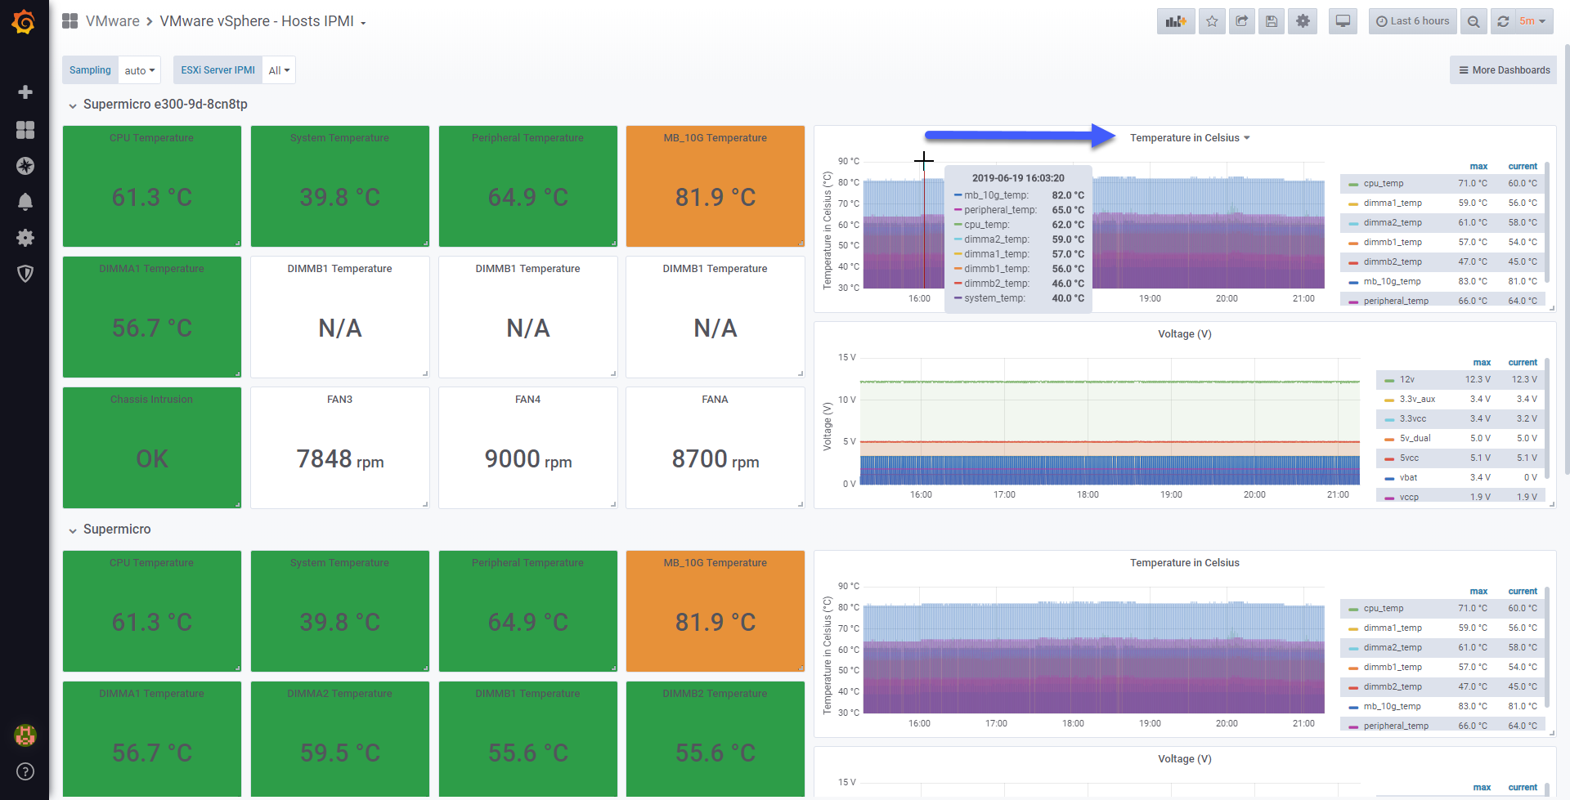
Task: Save the dashboard with disk icon
Action: pyautogui.click(x=1272, y=21)
